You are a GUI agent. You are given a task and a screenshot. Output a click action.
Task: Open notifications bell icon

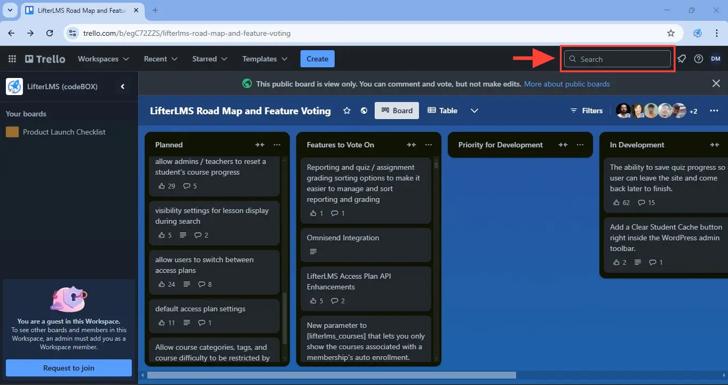[x=682, y=59]
